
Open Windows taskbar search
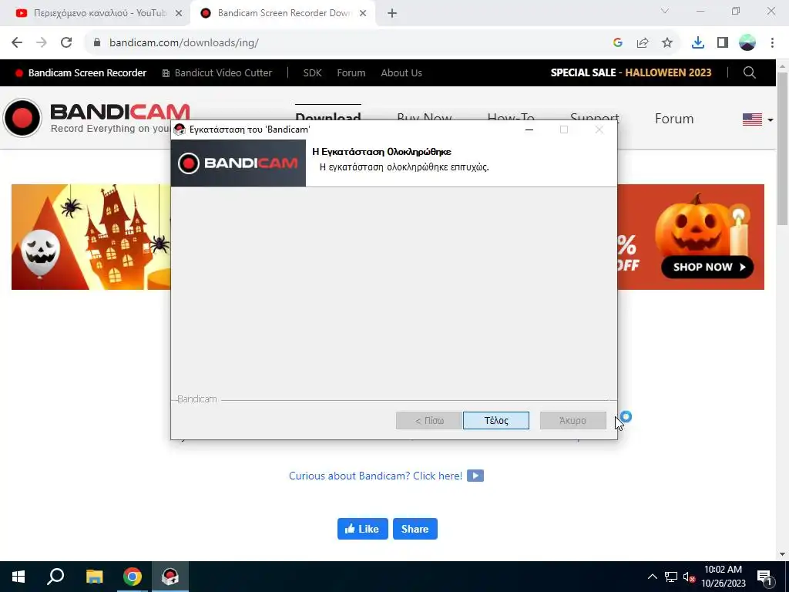tap(55, 577)
